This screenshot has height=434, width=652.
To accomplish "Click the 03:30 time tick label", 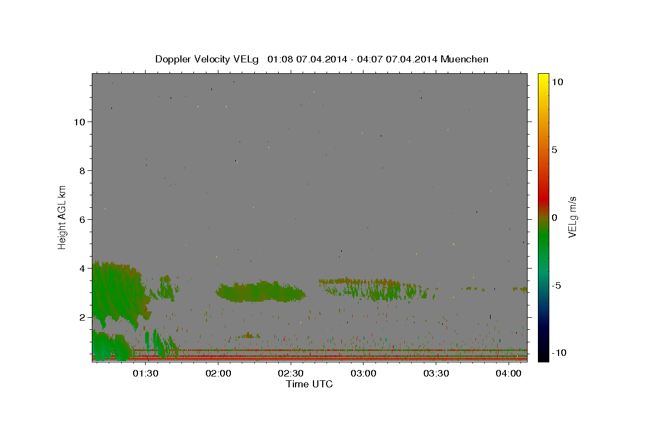I will click(x=436, y=374).
